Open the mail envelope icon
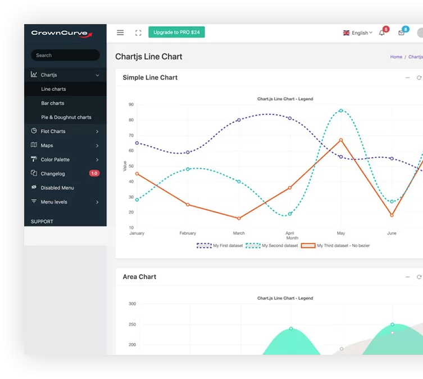423x379 pixels. pos(401,33)
